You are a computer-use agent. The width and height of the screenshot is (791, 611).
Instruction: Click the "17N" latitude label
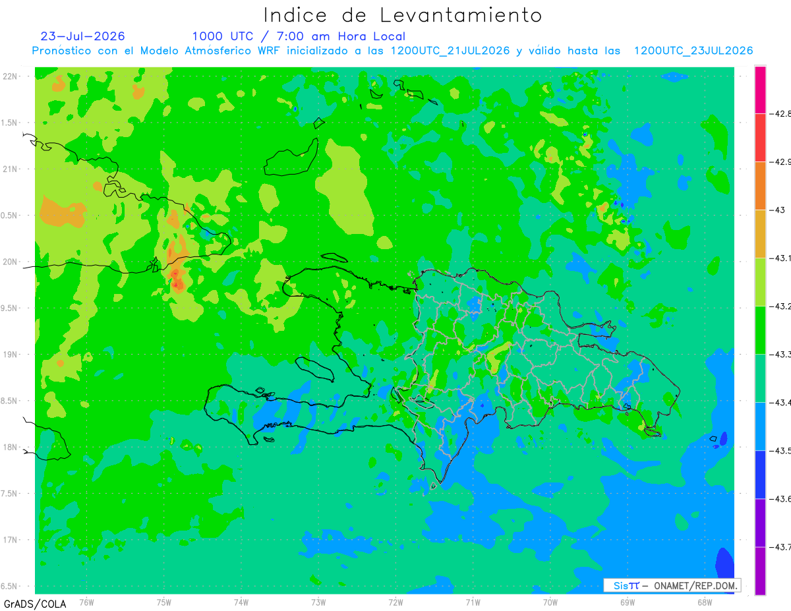(11, 540)
